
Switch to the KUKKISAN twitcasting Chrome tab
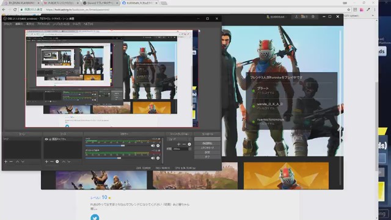140,3
